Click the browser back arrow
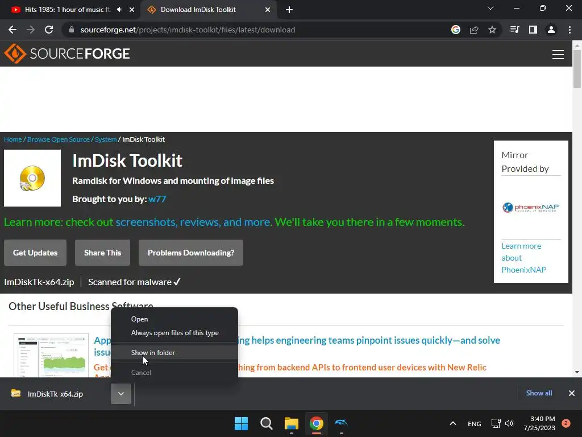The height and width of the screenshot is (437, 582). [13, 30]
